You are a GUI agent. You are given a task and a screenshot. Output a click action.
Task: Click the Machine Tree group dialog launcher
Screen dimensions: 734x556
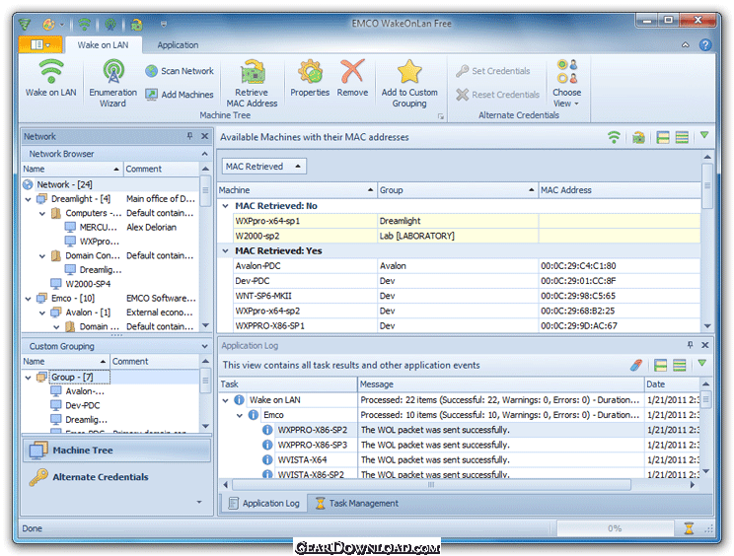pyautogui.click(x=440, y=116)
